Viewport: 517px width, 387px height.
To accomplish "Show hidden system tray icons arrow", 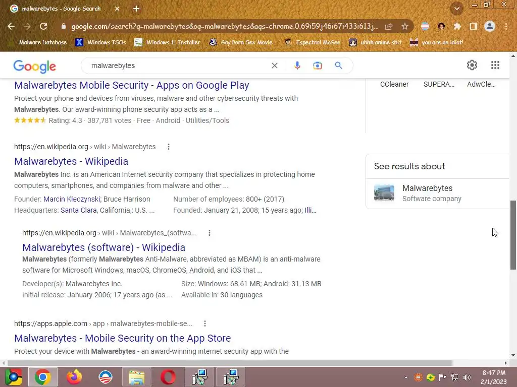I will click(406, 377).
